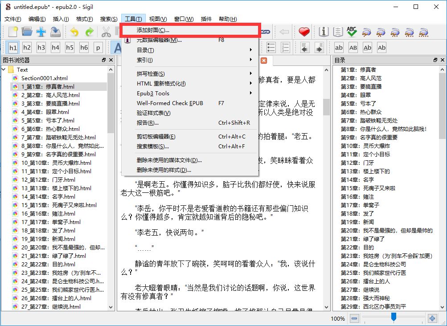Select 添加封面(C)... menu entry
The width and height of the screenshot is (447, 326).
(189, 30)
